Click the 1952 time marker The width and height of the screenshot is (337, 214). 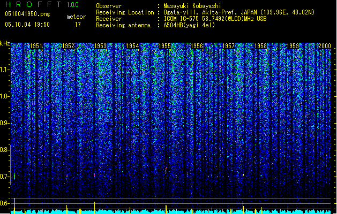[x=68, y=46]
